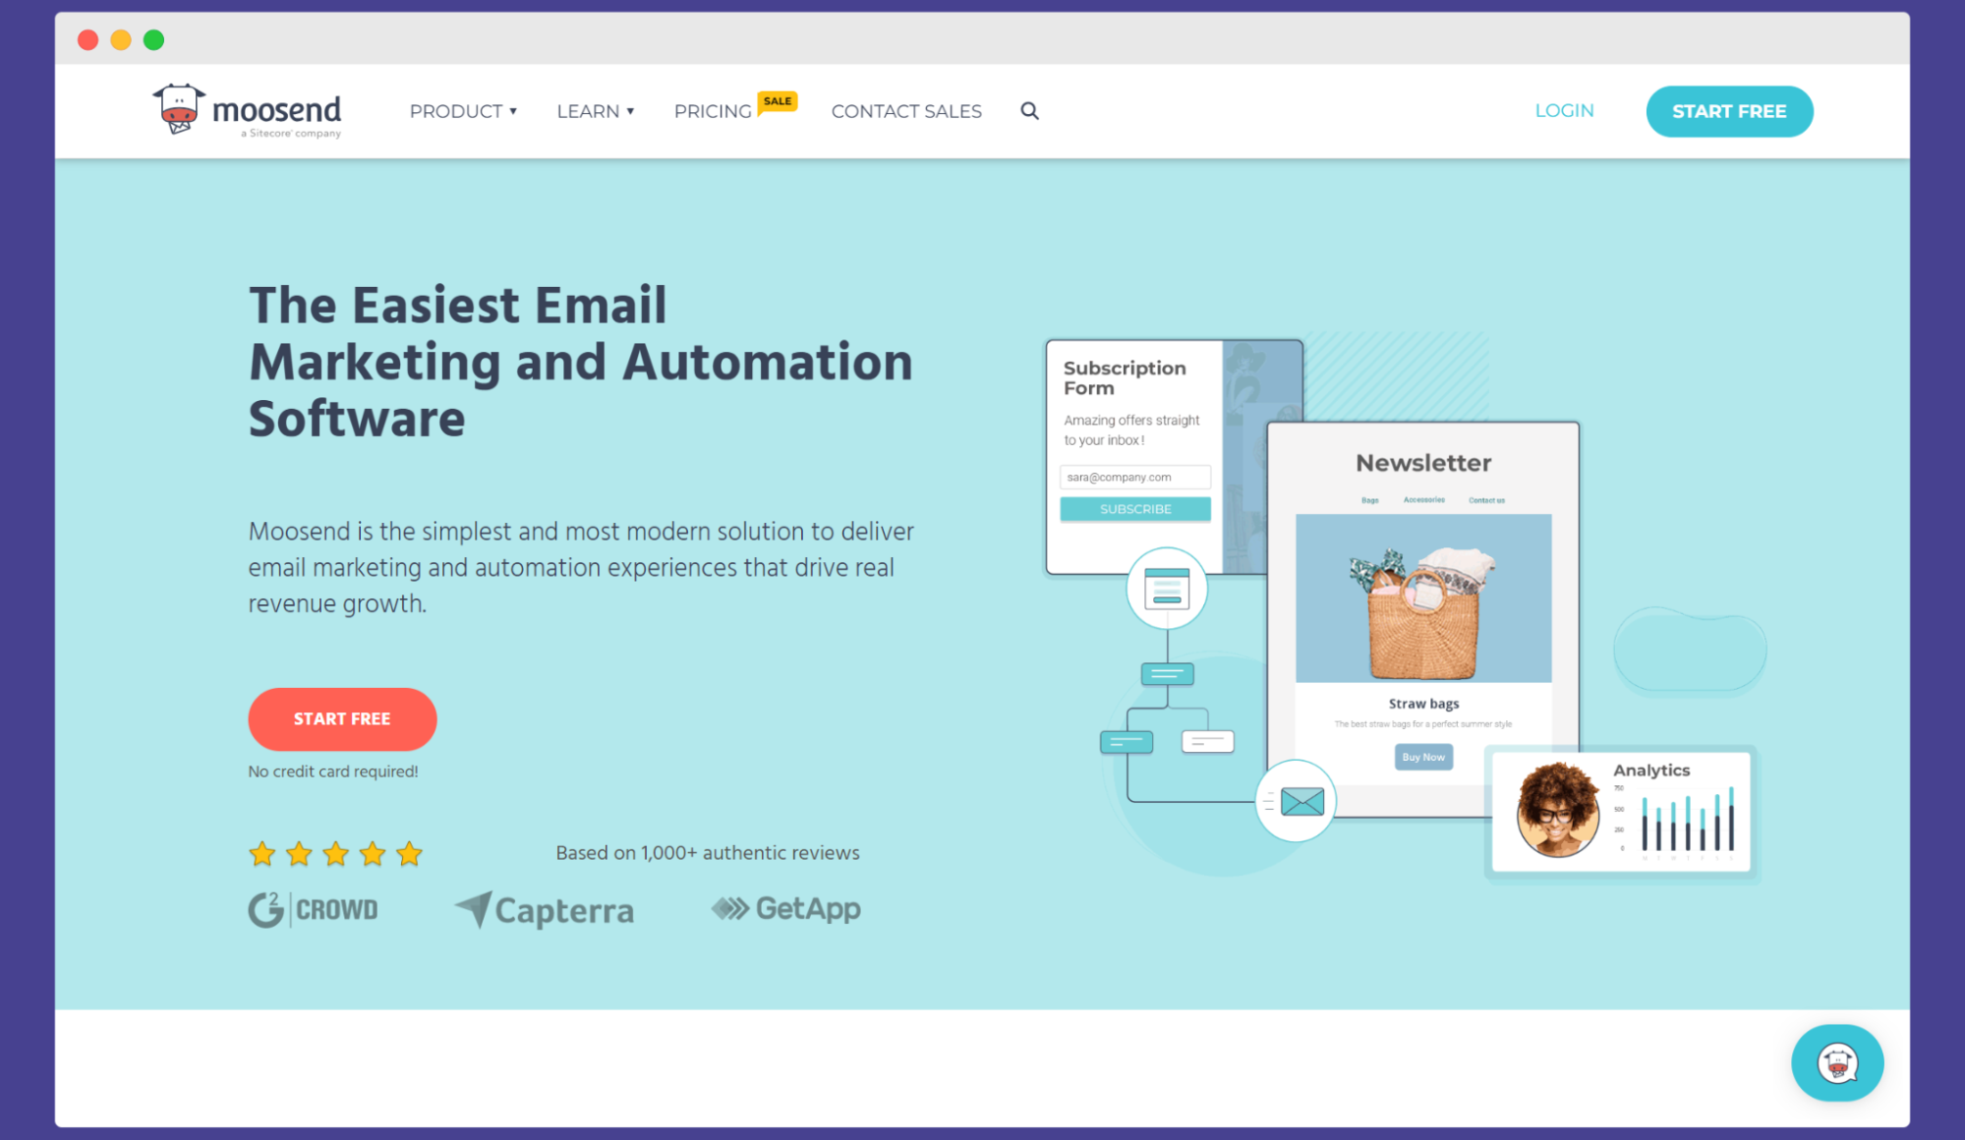Screen dimensions: 1965x1140
Task: Click the email input field in subscription form
Action: point(1135,478)
